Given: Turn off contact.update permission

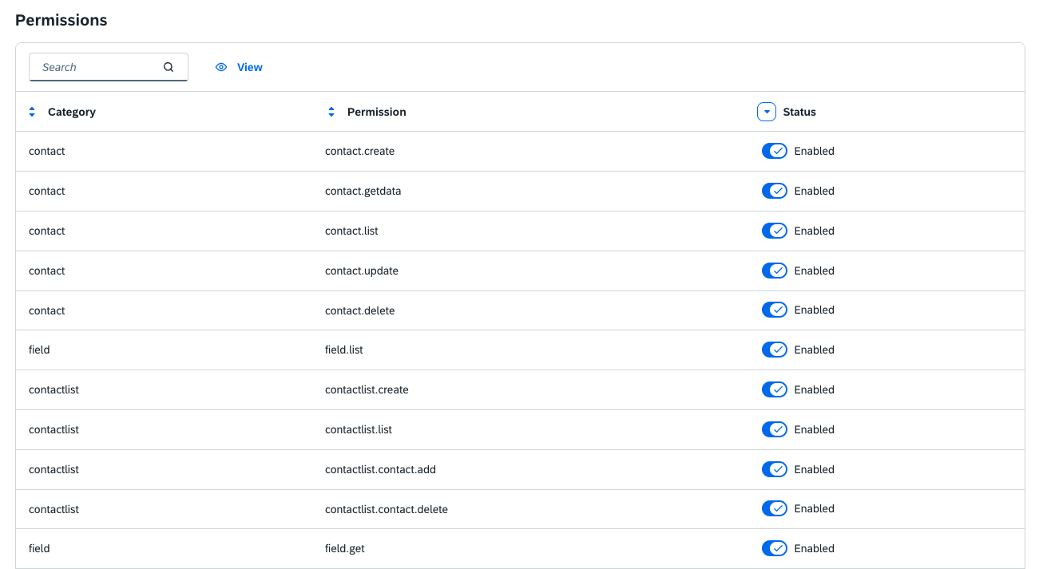Looking at the screenshot, I should click(x=774, y=271).
